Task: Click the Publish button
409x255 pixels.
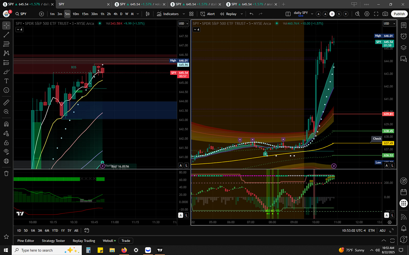Action: (x=399, y=14)
